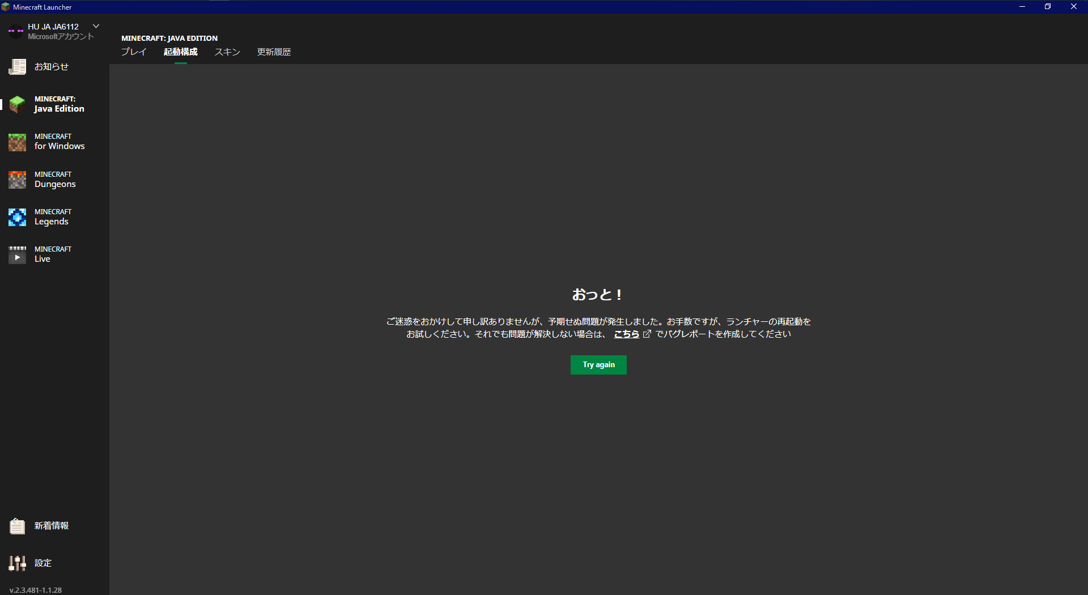Open Minecraft Legends icon in sidebar

click(x=17, y=217)
